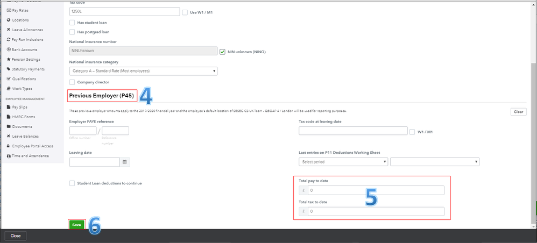This screenshot has height=243, width=537.
Task: Click the Employee Portal Access lock icon
Action: coord(9,146)
